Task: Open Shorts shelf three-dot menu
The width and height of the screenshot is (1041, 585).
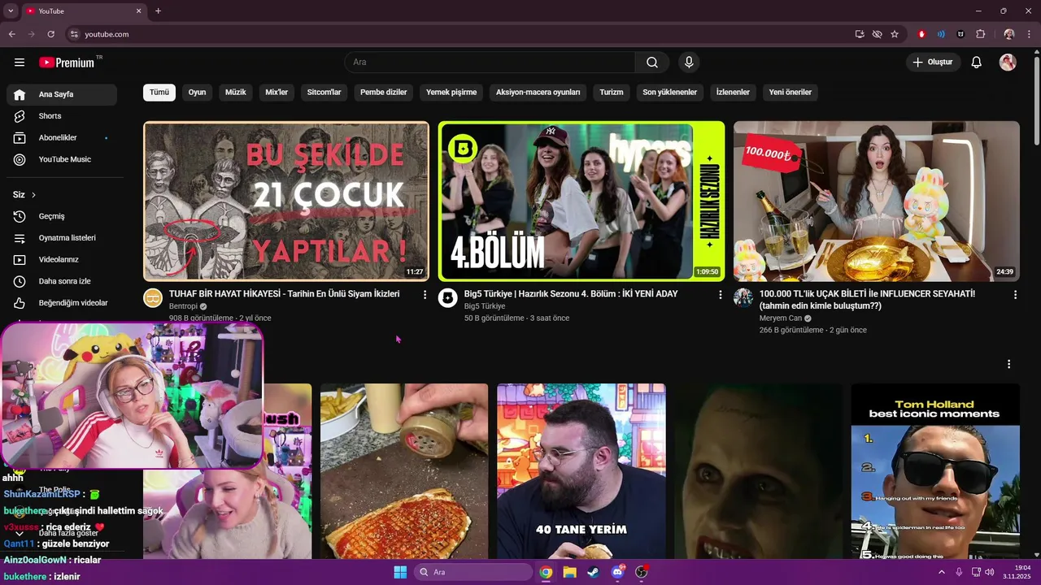Action: point(1009,364)
